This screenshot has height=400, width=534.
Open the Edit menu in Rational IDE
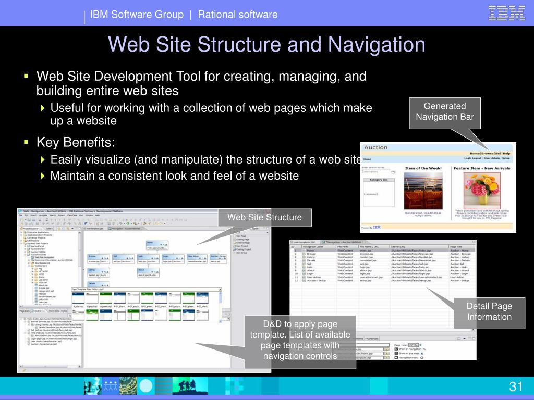click(26, 215)
